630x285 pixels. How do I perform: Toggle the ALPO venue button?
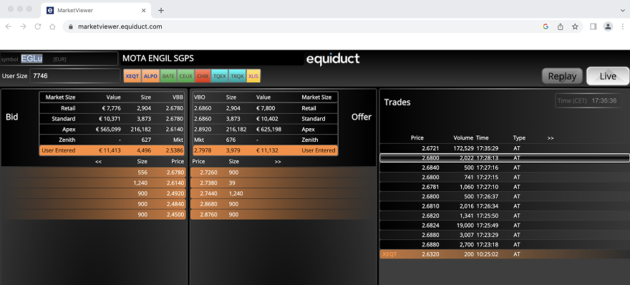150,76
